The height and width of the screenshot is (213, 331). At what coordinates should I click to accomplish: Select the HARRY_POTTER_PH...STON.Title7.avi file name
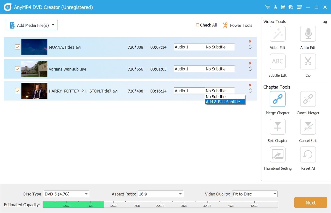click(83, 91)
